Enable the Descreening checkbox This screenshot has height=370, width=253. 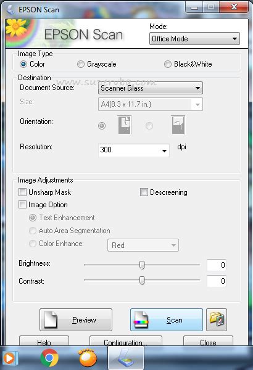[144, 192]
